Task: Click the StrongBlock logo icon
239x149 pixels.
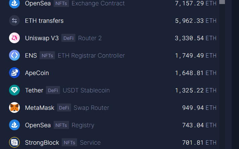Action: click(14, 143)
